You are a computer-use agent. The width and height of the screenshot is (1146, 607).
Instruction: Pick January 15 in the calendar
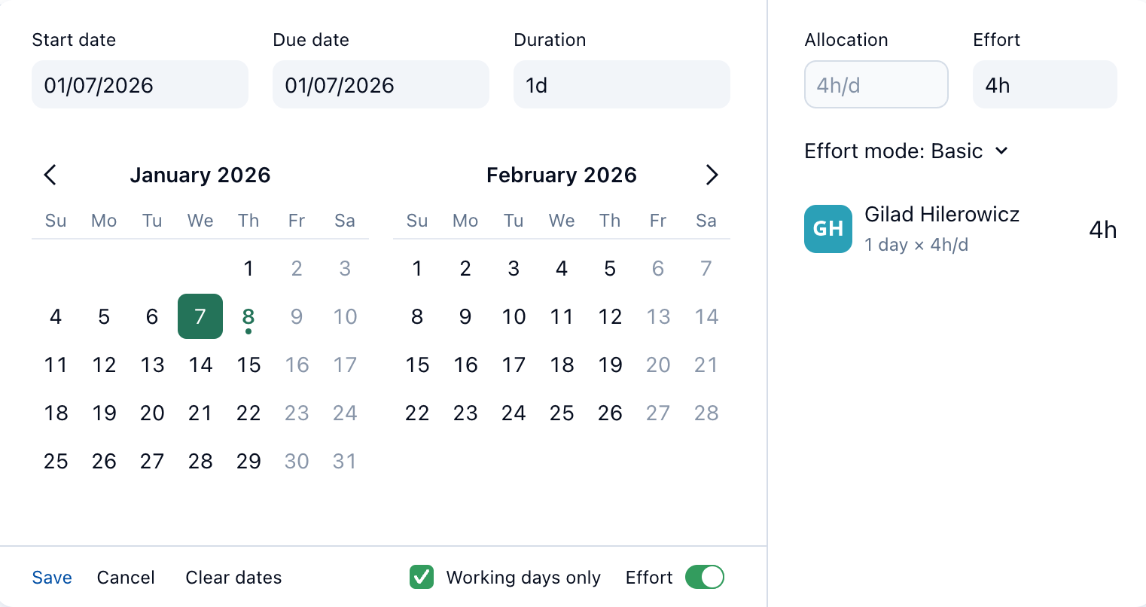(248, 365)
